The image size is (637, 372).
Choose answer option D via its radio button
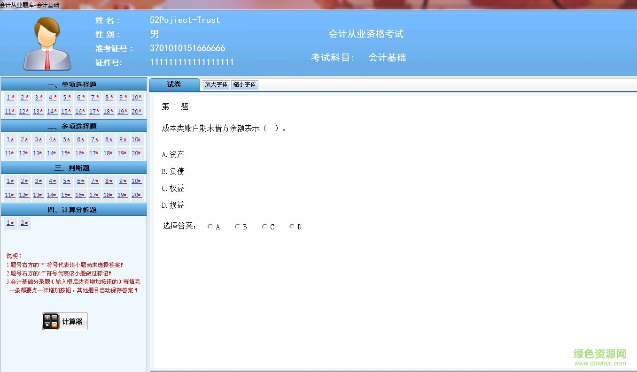click(292, 226)
